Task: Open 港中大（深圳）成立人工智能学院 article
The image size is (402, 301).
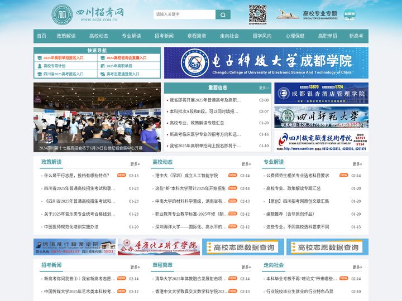Action: (186, 176)
